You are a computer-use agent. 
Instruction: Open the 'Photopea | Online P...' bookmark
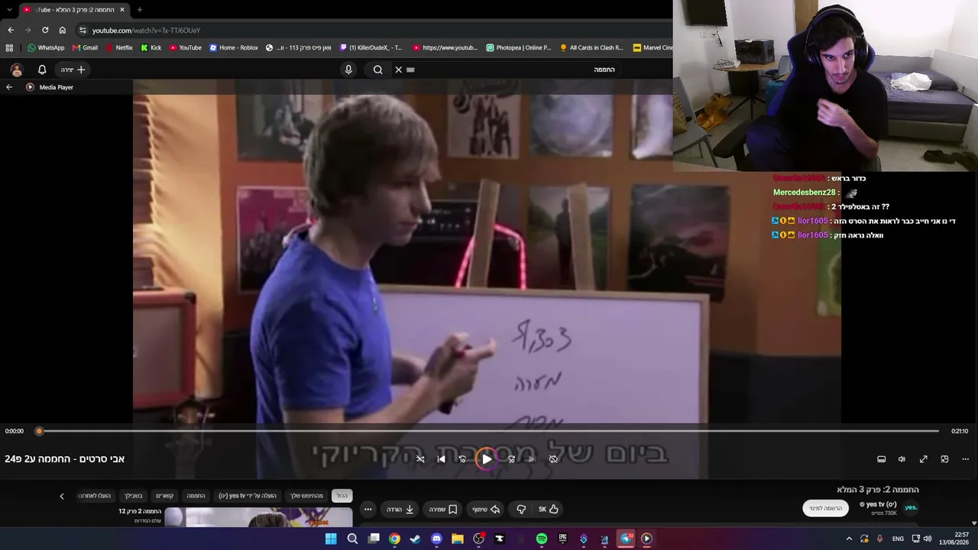(x=518, y=47)
